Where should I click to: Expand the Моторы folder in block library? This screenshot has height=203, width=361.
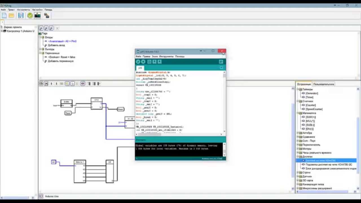click(297, 149)
